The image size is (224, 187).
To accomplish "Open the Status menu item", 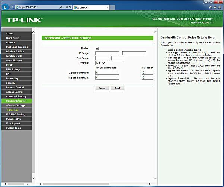I will tap(17, 34).
